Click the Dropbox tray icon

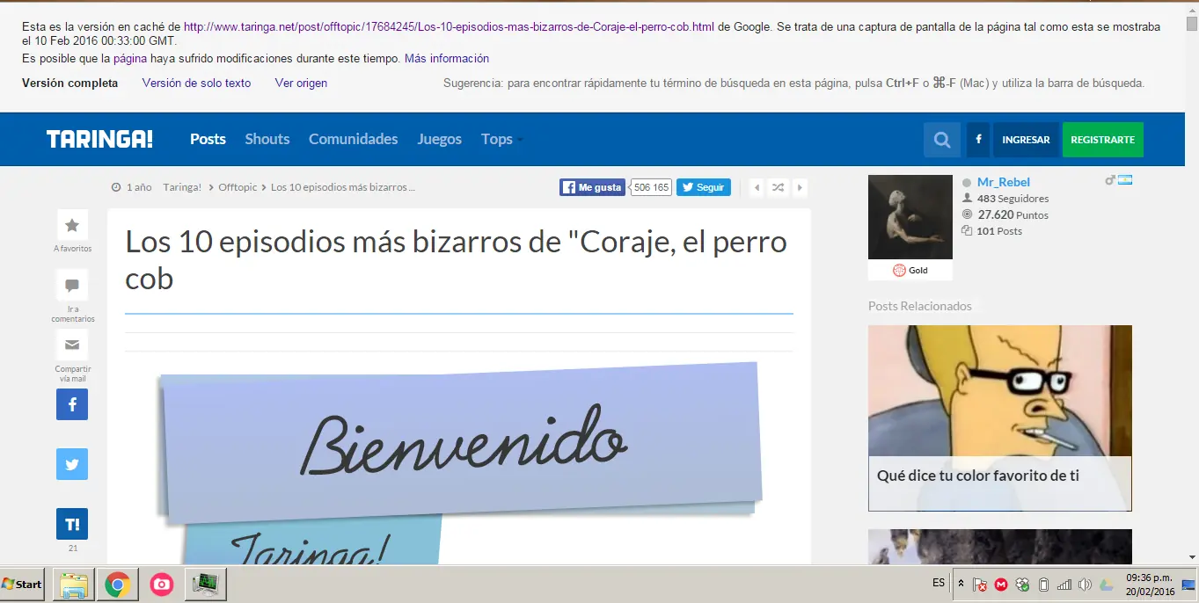[1022, 584]
